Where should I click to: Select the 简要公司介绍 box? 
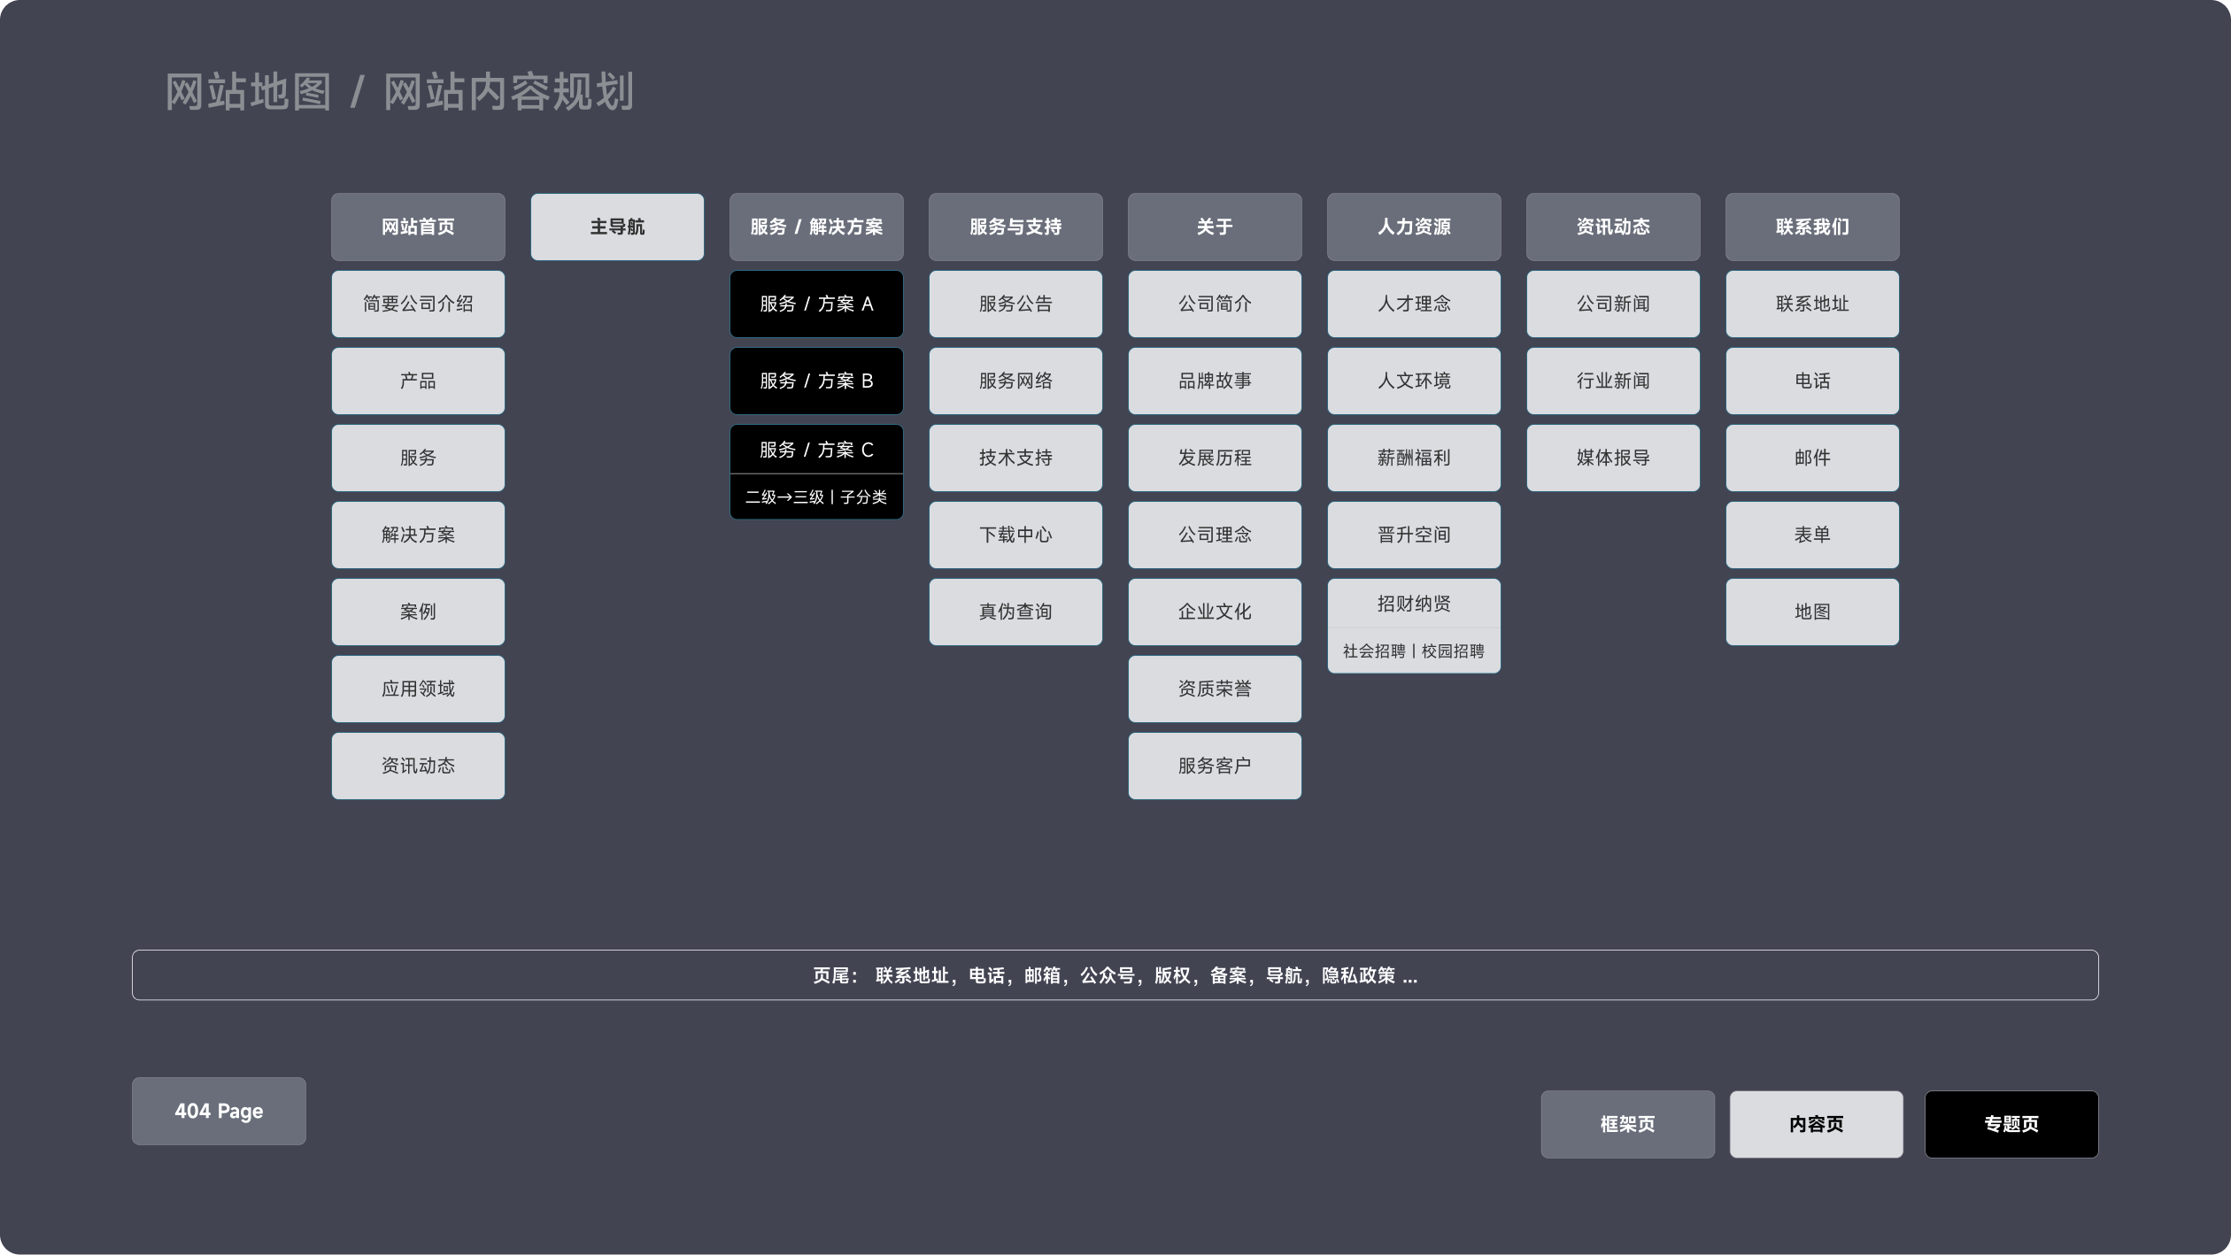418,304
